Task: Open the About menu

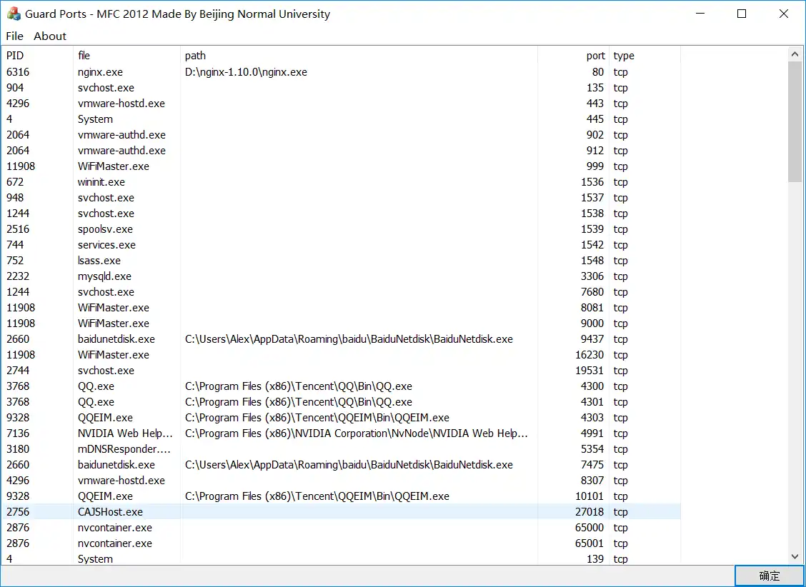Action: coord(50,36)
